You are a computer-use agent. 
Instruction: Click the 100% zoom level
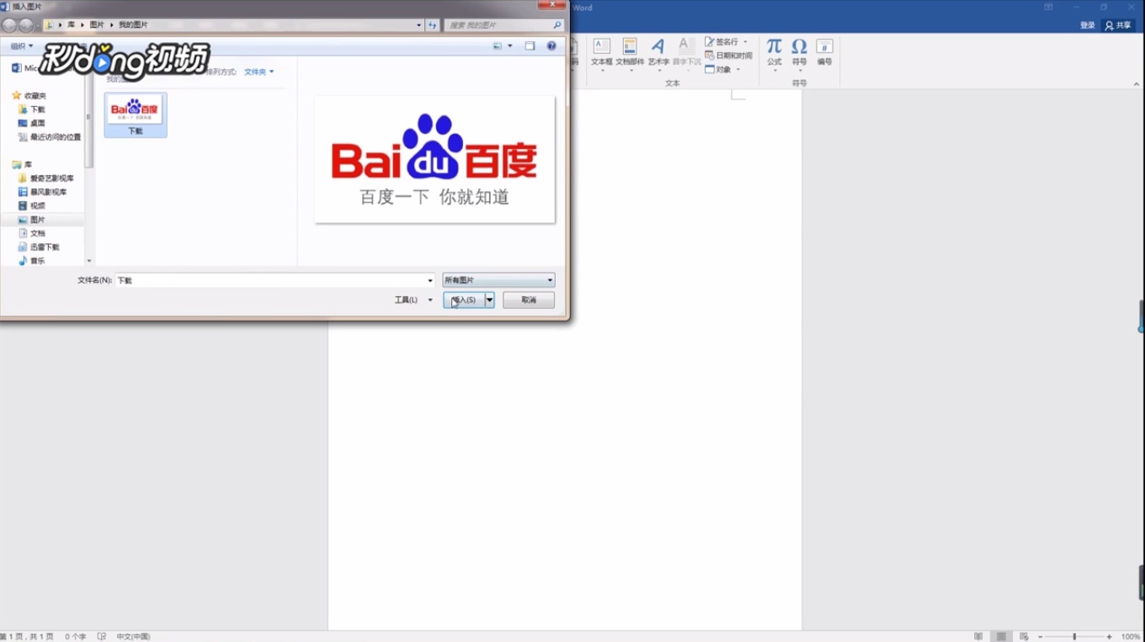point(1131,636)
